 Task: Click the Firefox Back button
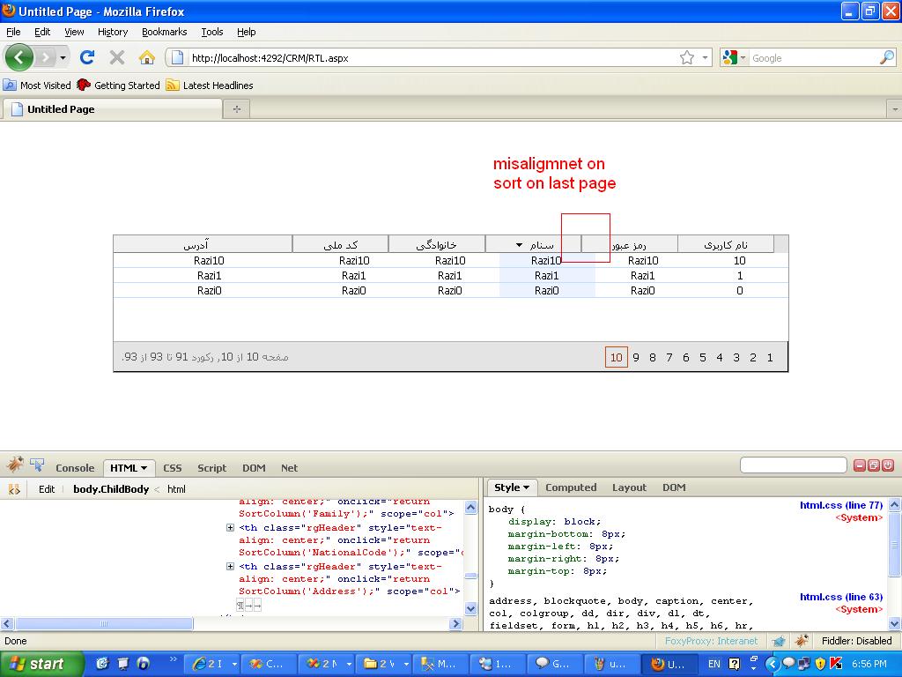[18, 57]
